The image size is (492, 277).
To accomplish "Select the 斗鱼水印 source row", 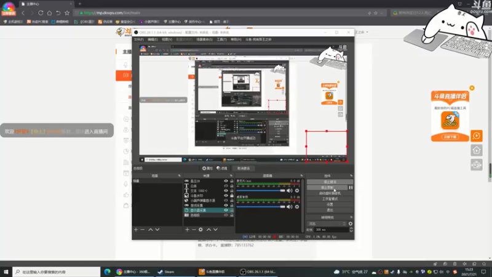I will [x=208, y=196].
